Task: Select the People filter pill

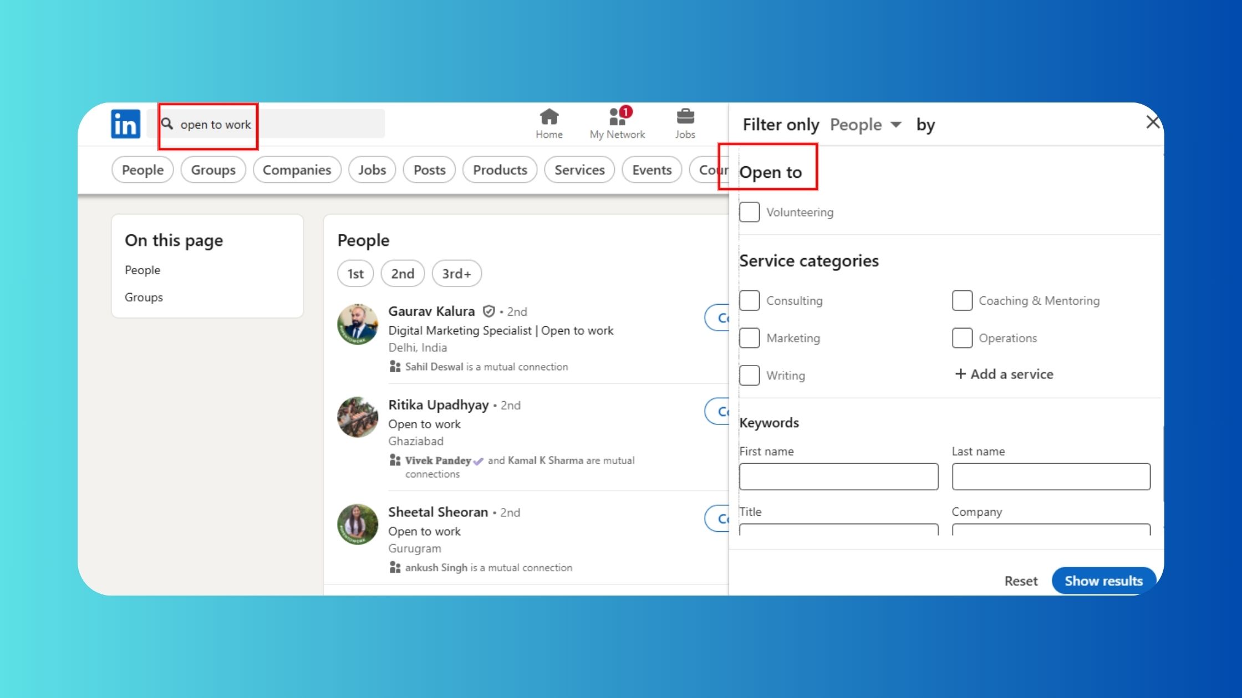Action: click(142, 170)
